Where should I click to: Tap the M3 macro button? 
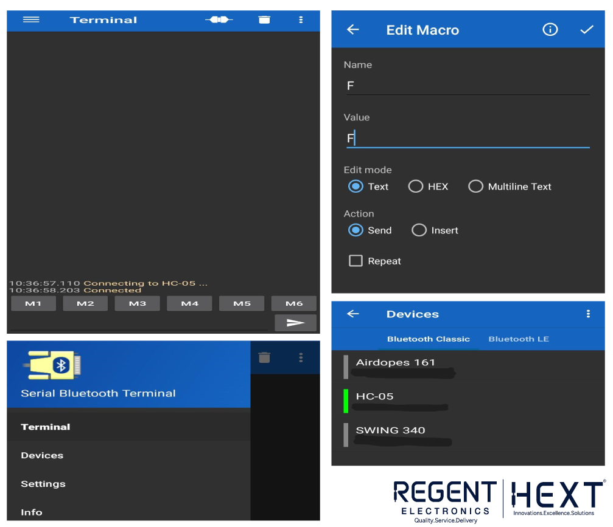(137, 303)
